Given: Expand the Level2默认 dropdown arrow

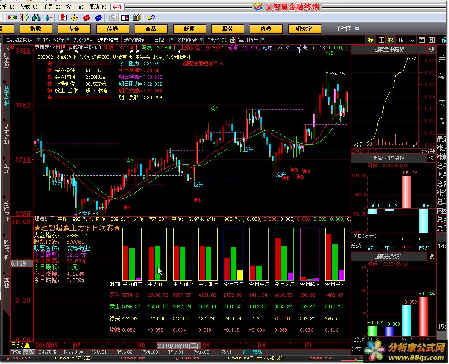Looking at the screenshot, I should tap(38, 40).
